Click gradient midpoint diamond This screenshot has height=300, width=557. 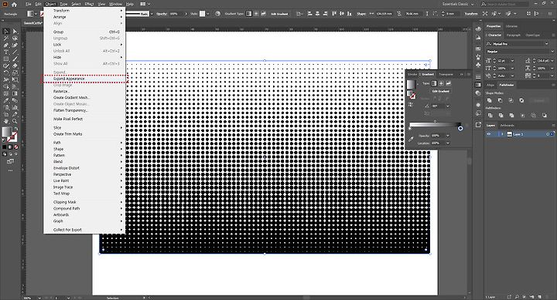click(x=435, y=122)
